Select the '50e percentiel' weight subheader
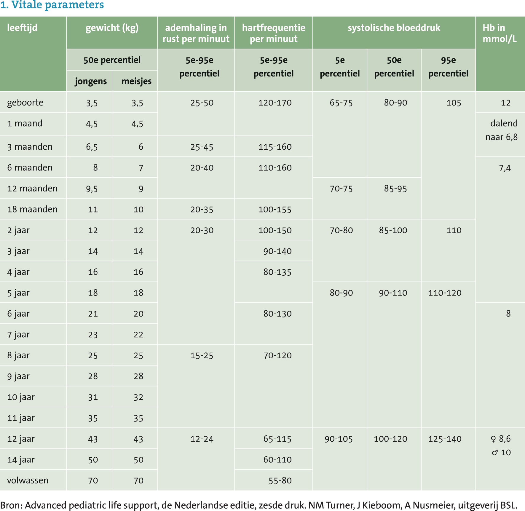 (112, 60)
